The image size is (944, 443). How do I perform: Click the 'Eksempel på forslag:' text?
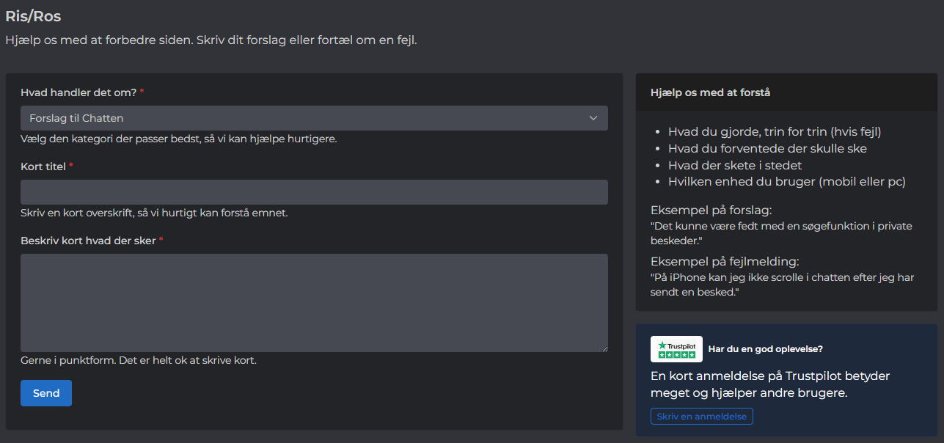(x=711, y=210)
